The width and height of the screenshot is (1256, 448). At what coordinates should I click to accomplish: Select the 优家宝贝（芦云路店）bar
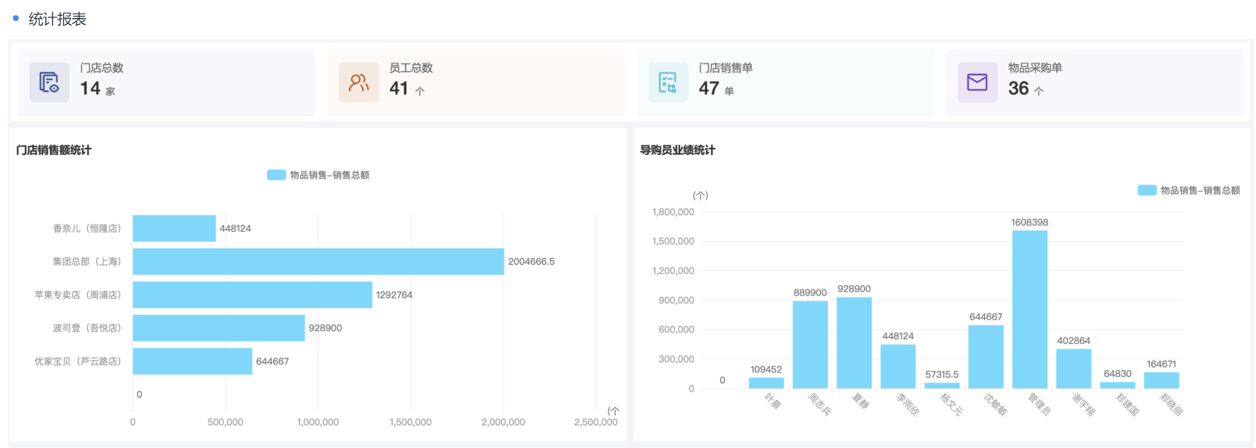click(192, 361)
